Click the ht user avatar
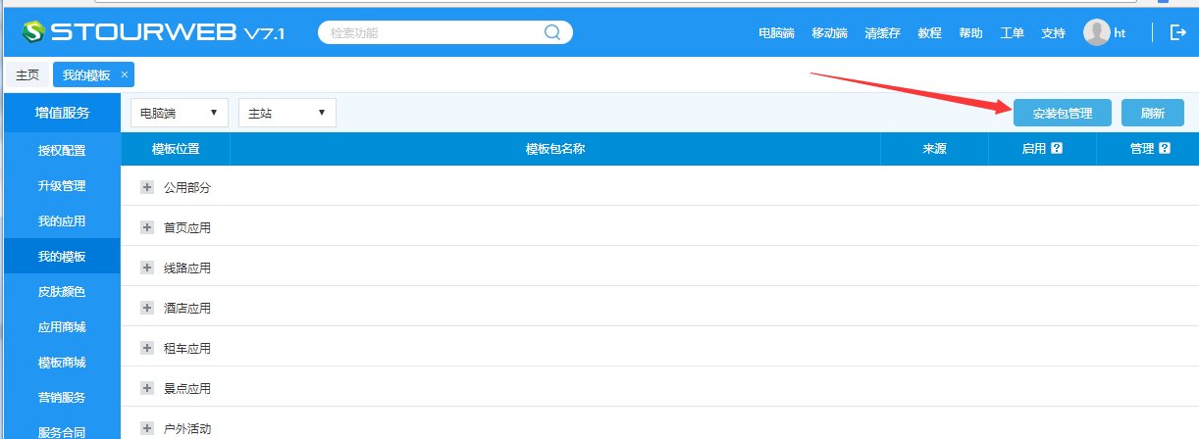1199x439 pixels. point(1096,32)
